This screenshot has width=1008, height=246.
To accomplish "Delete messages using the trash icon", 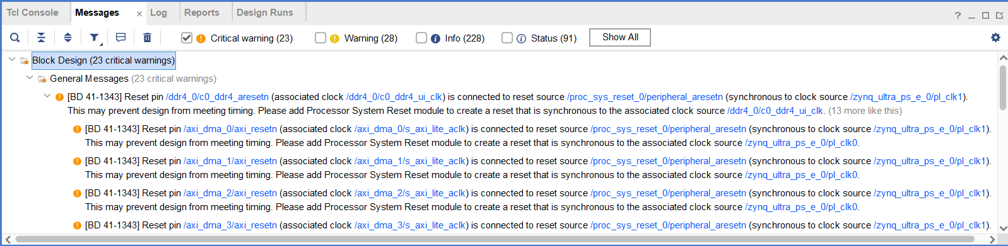I will (x=147, y=38).
